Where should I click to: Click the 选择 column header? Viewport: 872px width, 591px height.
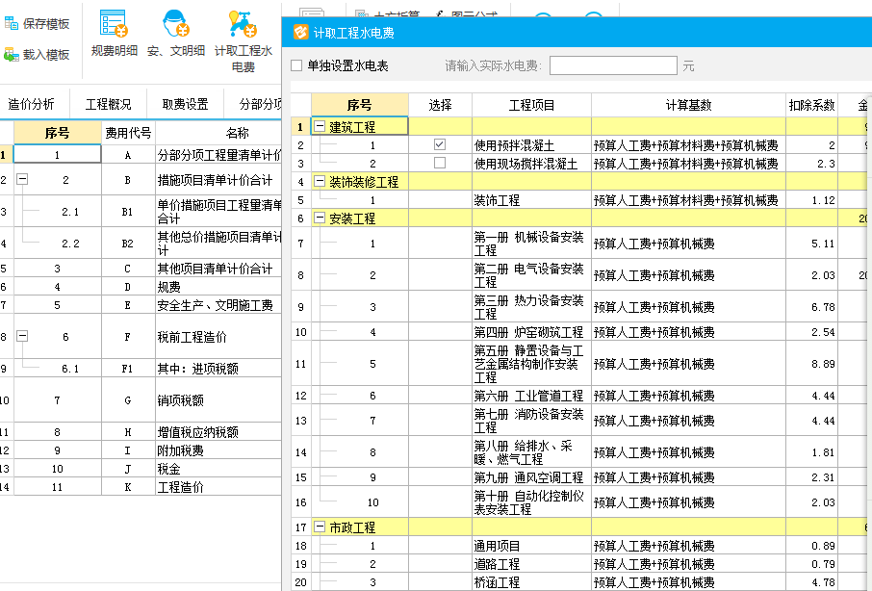tap(441, 105)
